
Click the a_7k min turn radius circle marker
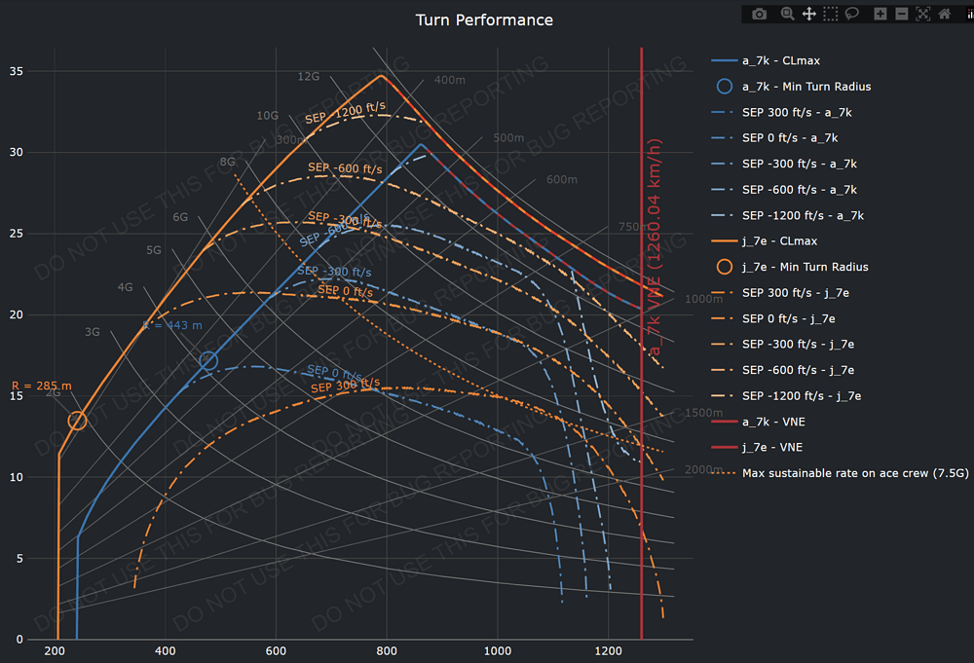[x=208, y=361]
